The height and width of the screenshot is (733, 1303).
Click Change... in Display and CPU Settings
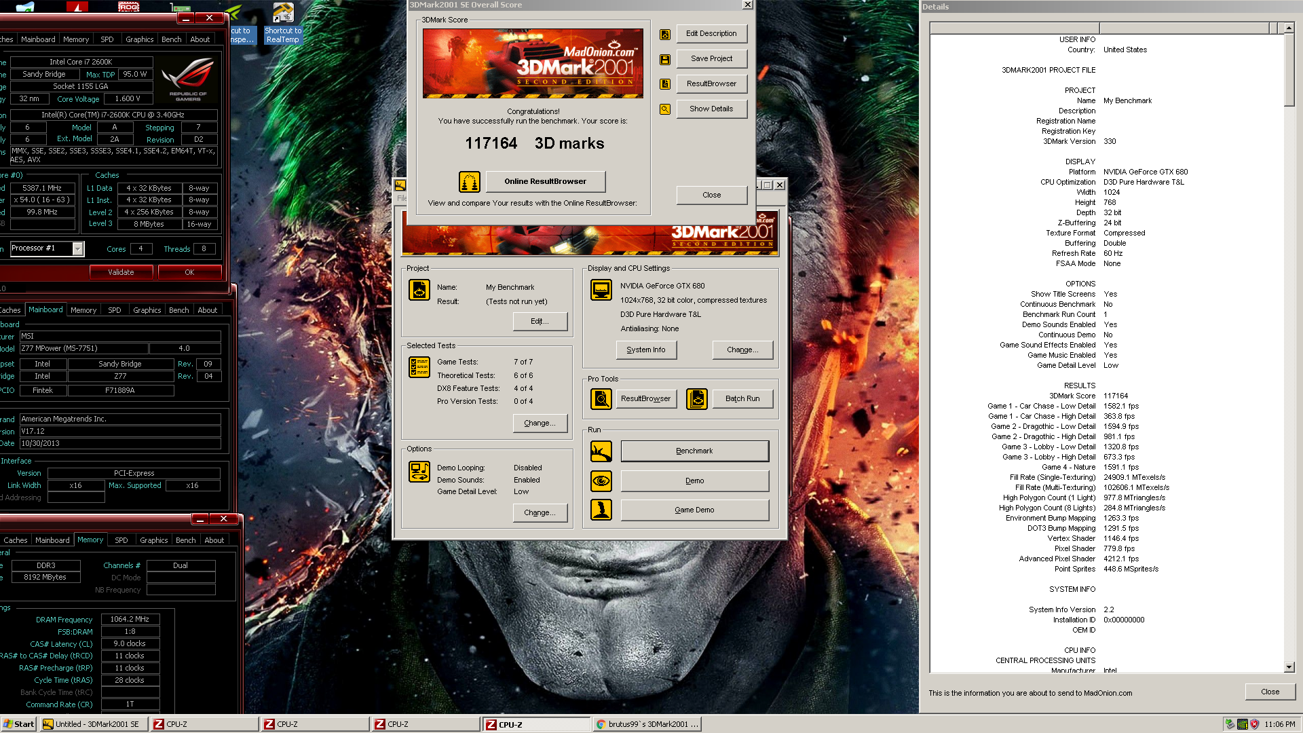742,350
